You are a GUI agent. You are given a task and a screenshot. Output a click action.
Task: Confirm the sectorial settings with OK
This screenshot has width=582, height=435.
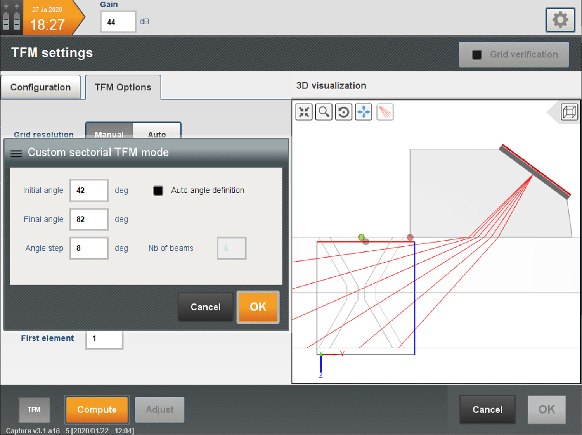pos(258,307)
